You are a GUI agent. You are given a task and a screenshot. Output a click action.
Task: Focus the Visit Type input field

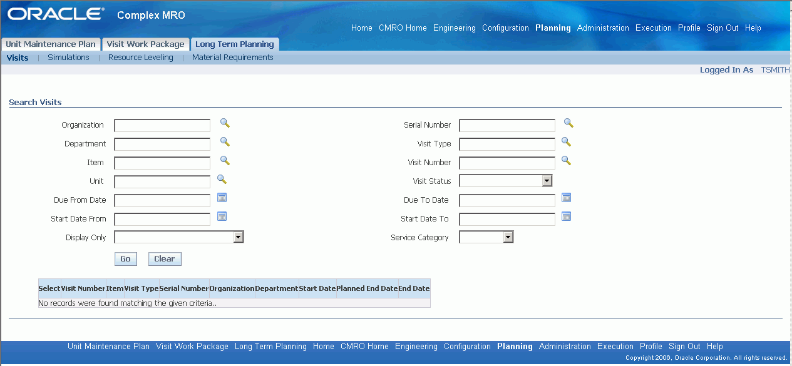[x=507, y=145]
